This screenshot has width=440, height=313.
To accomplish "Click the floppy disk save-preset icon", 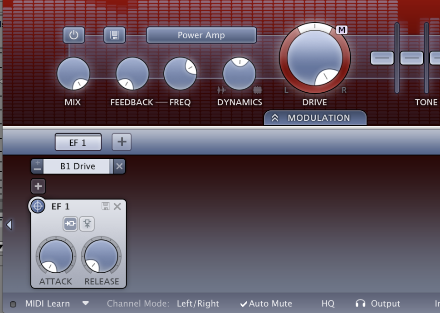I will pos(114,35).
